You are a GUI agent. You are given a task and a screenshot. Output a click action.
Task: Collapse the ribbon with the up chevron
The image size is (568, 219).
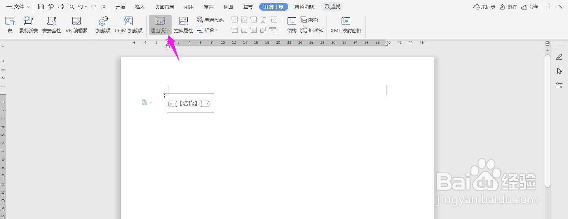(x=559, y=7)
